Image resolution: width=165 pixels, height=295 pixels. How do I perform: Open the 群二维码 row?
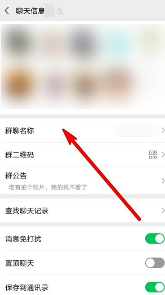click(x=82, y=155)
